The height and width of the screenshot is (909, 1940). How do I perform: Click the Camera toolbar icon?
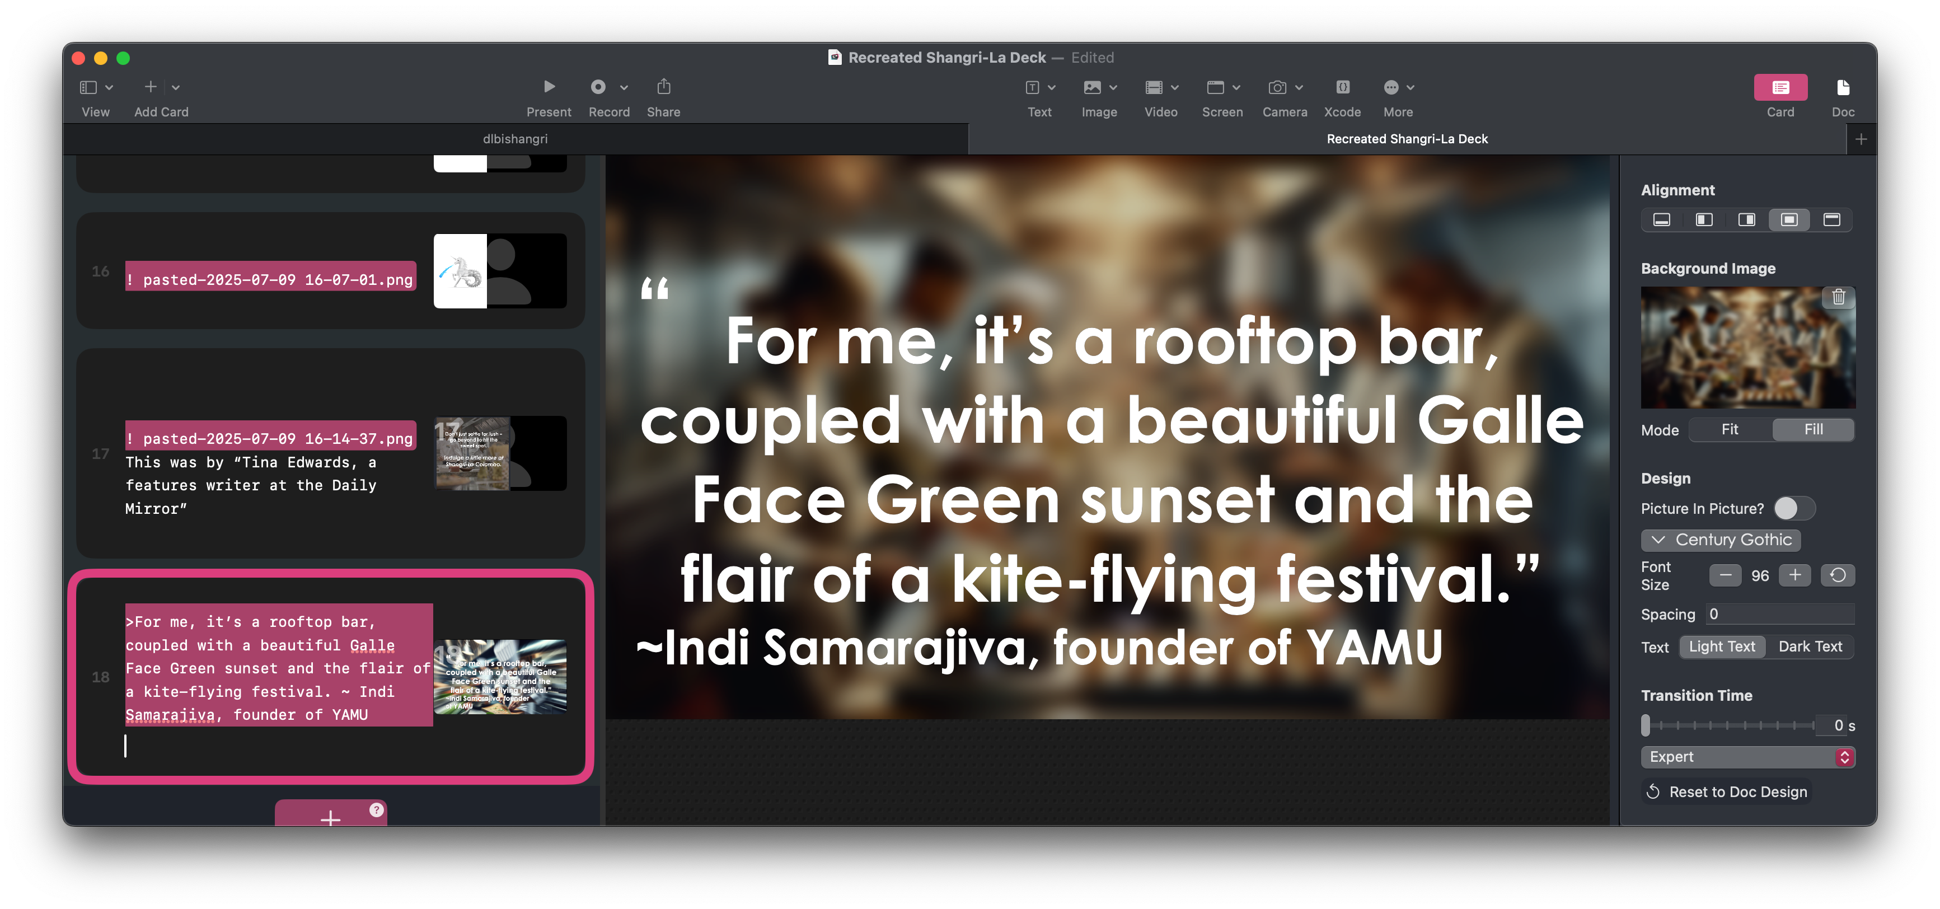coord(1277,87)
